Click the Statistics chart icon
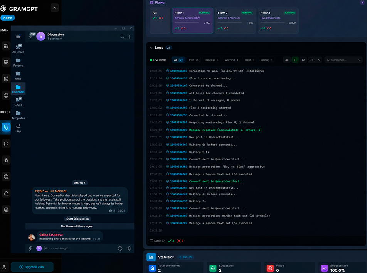367x273 pixels. 151,257
